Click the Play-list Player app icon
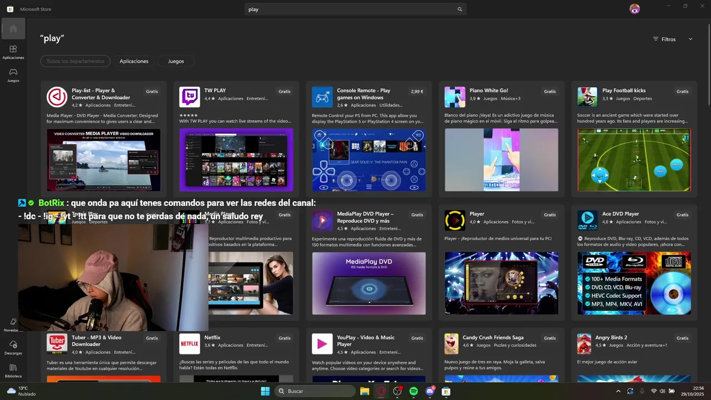The image size is (711, 400). 57,97
